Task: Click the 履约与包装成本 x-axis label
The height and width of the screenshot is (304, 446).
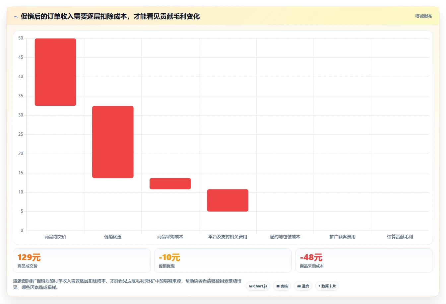Action: coord(285,237)
